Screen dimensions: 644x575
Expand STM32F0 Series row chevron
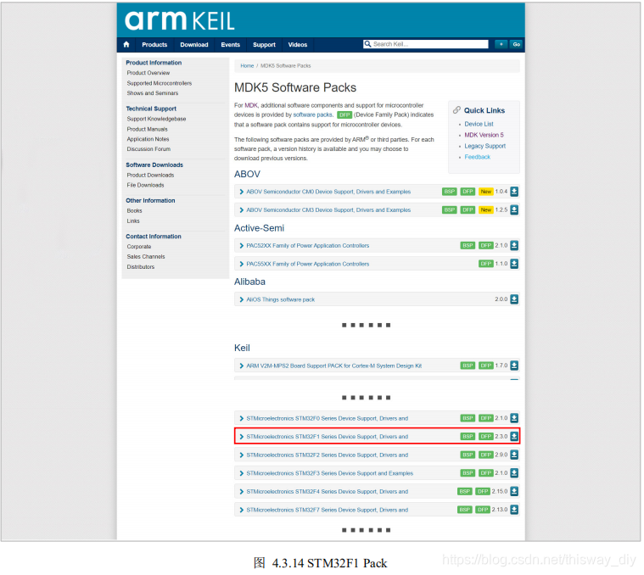pos(242,418)
